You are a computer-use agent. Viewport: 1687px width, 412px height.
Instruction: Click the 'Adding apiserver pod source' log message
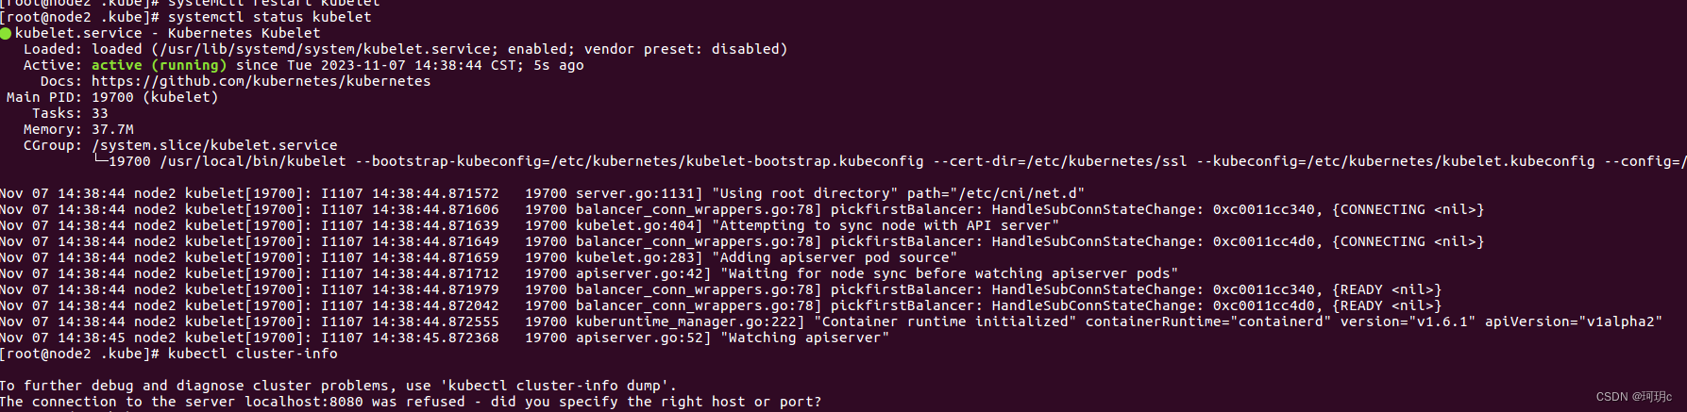click(835, 257)
